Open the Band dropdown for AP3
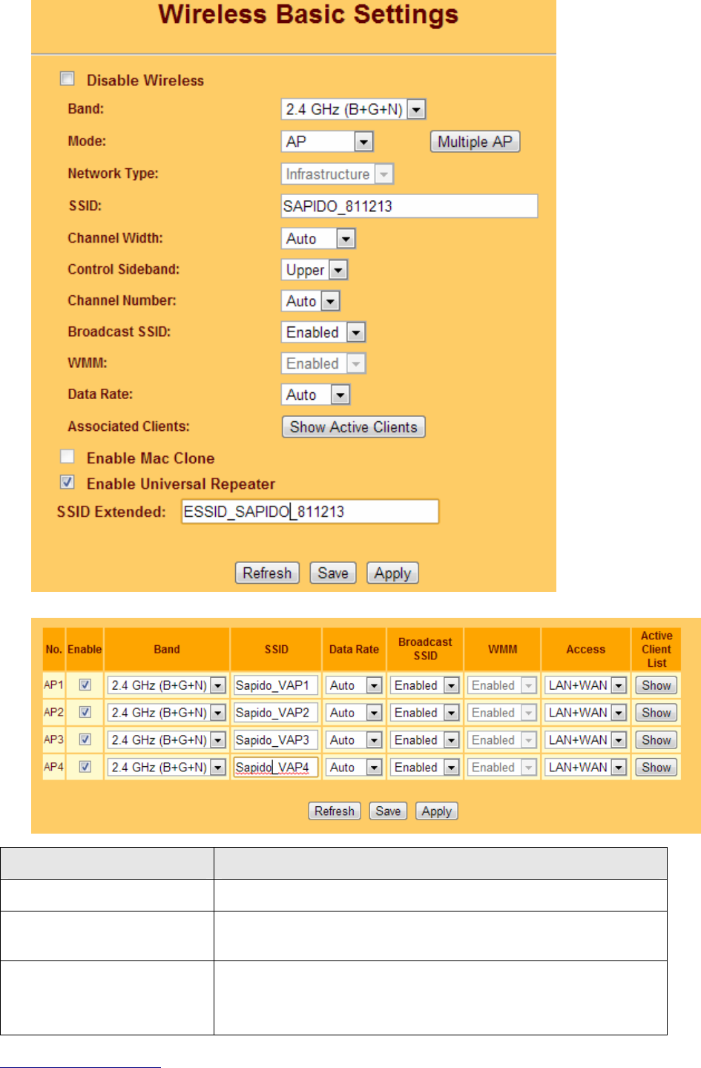The width and height of the screenshot is (701, 1068). 167,740
